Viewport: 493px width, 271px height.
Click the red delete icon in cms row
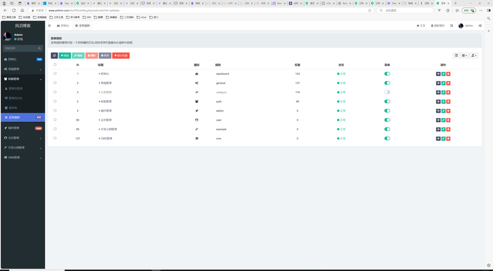(x=449, y=139)
